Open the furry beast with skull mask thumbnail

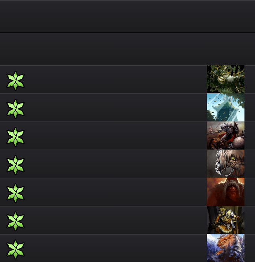(x=226, y=163)
